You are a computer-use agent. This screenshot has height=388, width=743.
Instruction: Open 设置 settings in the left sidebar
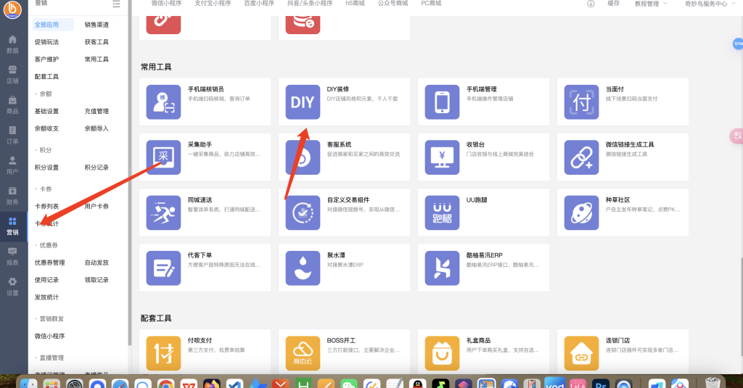pyautogui.click(x=12, y=286)
